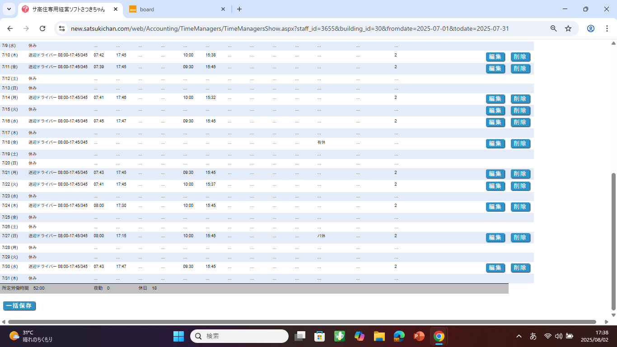
Task: Click the taskbar search box
Action: [239, 336]
